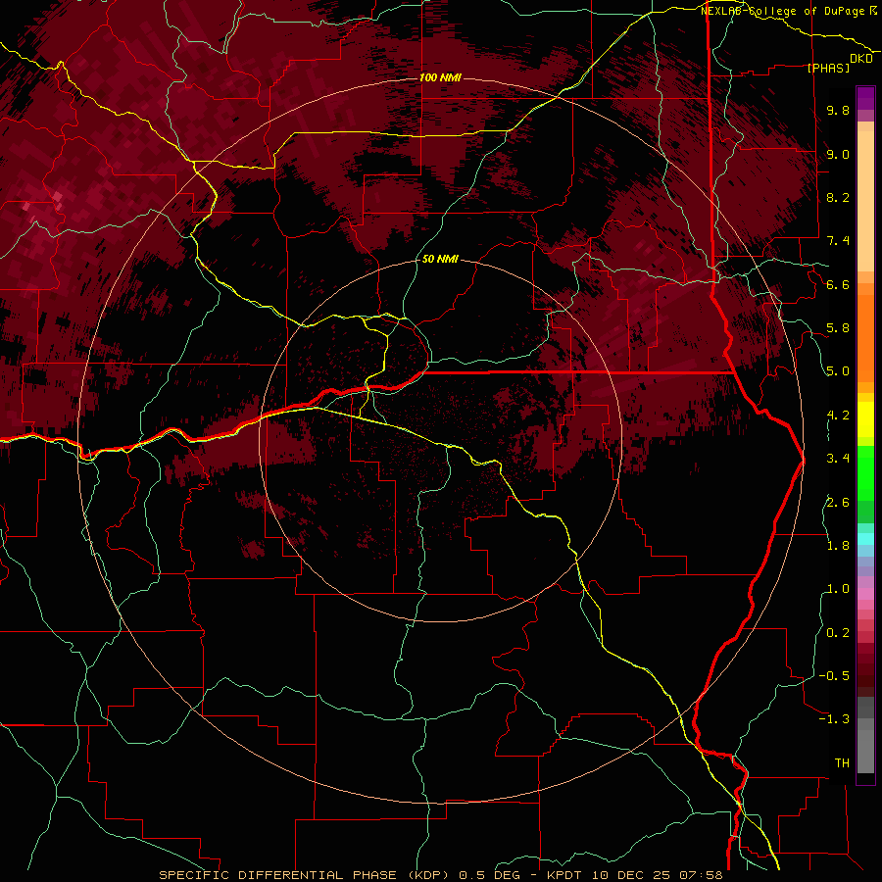Click the cyan band near 1.8
Image resolution: width=882 pixels, height=882 pixels.
[865, 539]
